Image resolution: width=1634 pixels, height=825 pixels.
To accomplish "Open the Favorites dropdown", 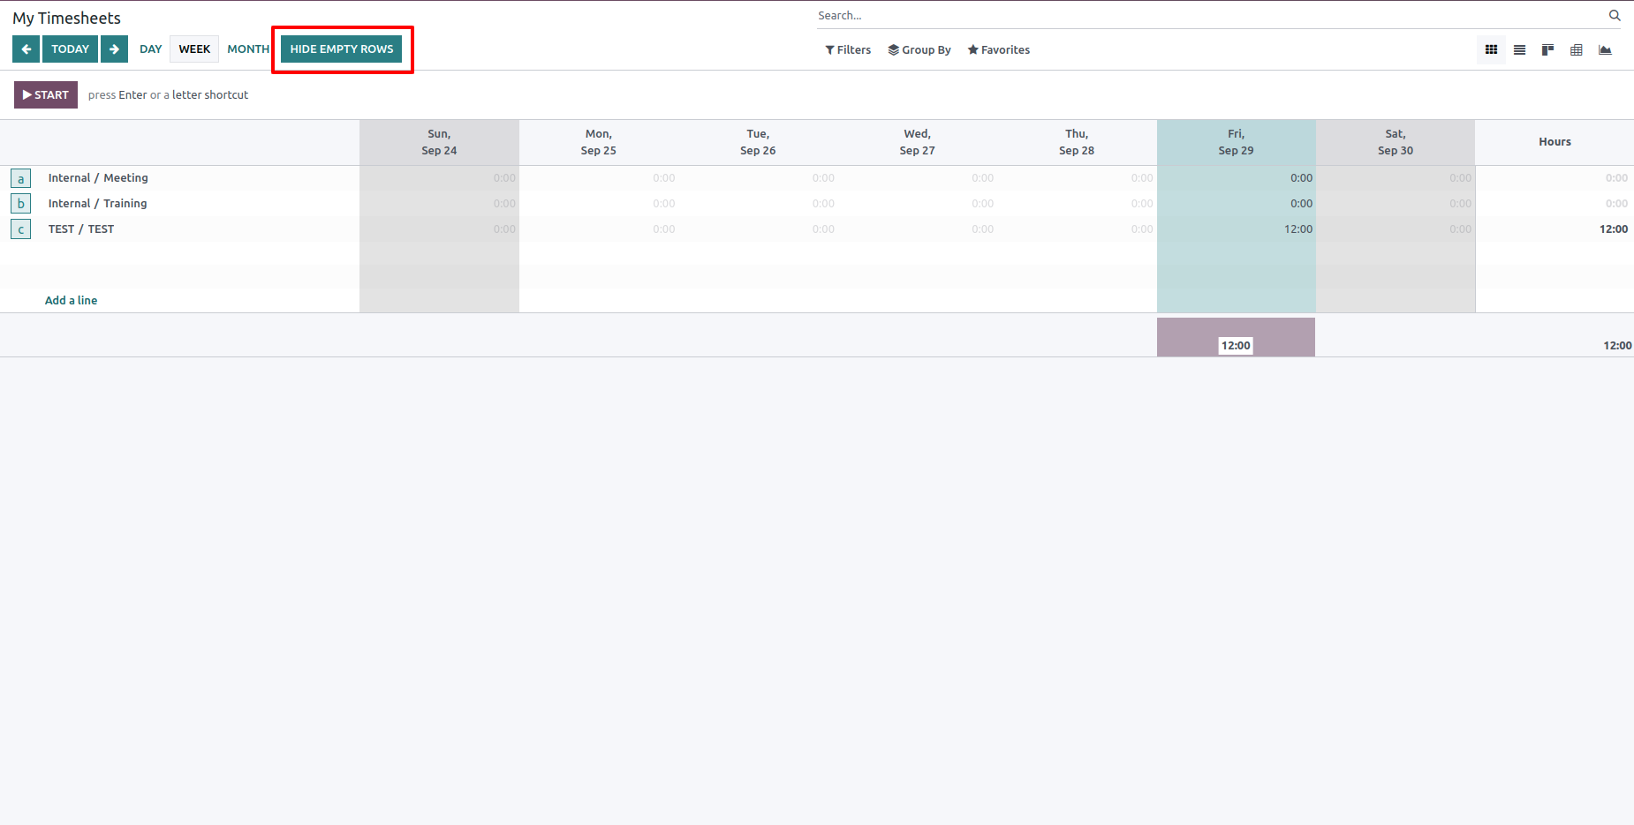I will pyautogui.click(x=998, y=49).
